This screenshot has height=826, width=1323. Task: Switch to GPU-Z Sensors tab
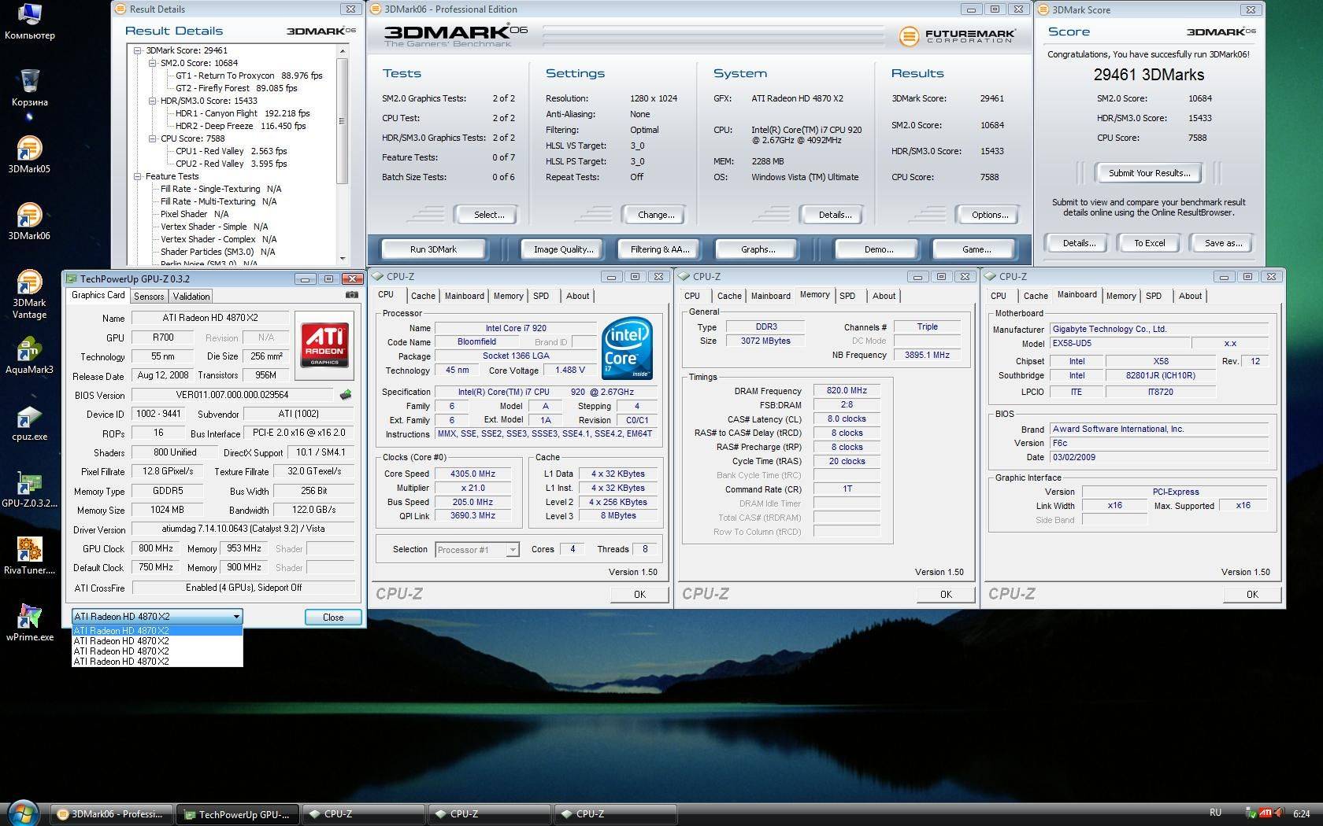point(149,297)
